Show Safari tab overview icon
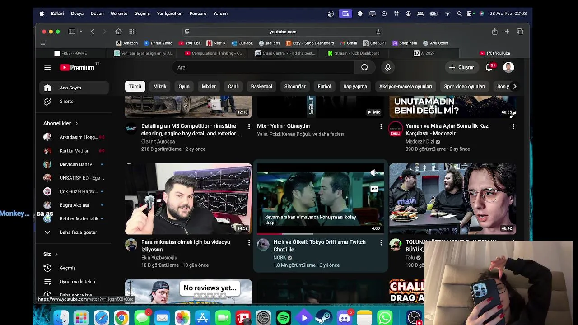The image size is (578, 325). click(520, 32)
